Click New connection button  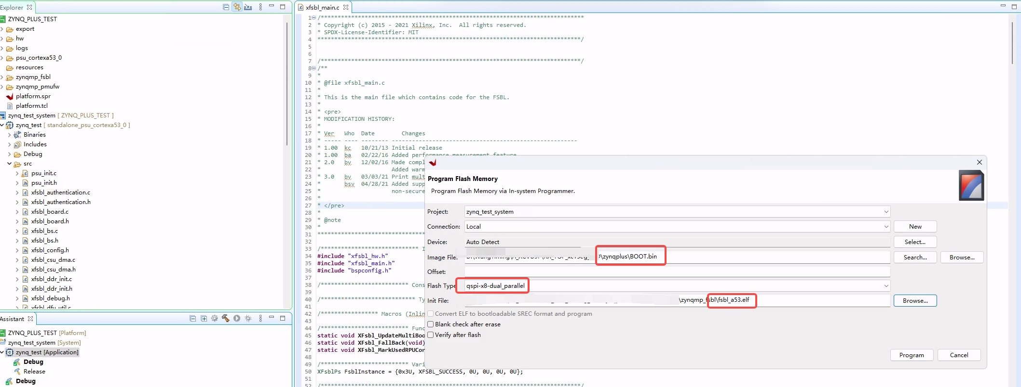[915, 227]
